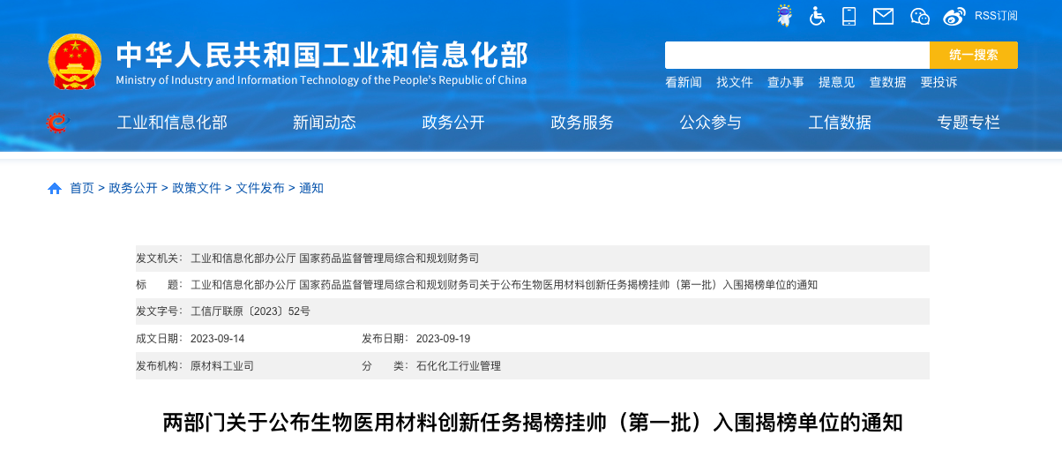Open the 专题专栏 navigation item
This screenshot has height=465, width=1062.
pyautogui.click(x=969, y=123)
